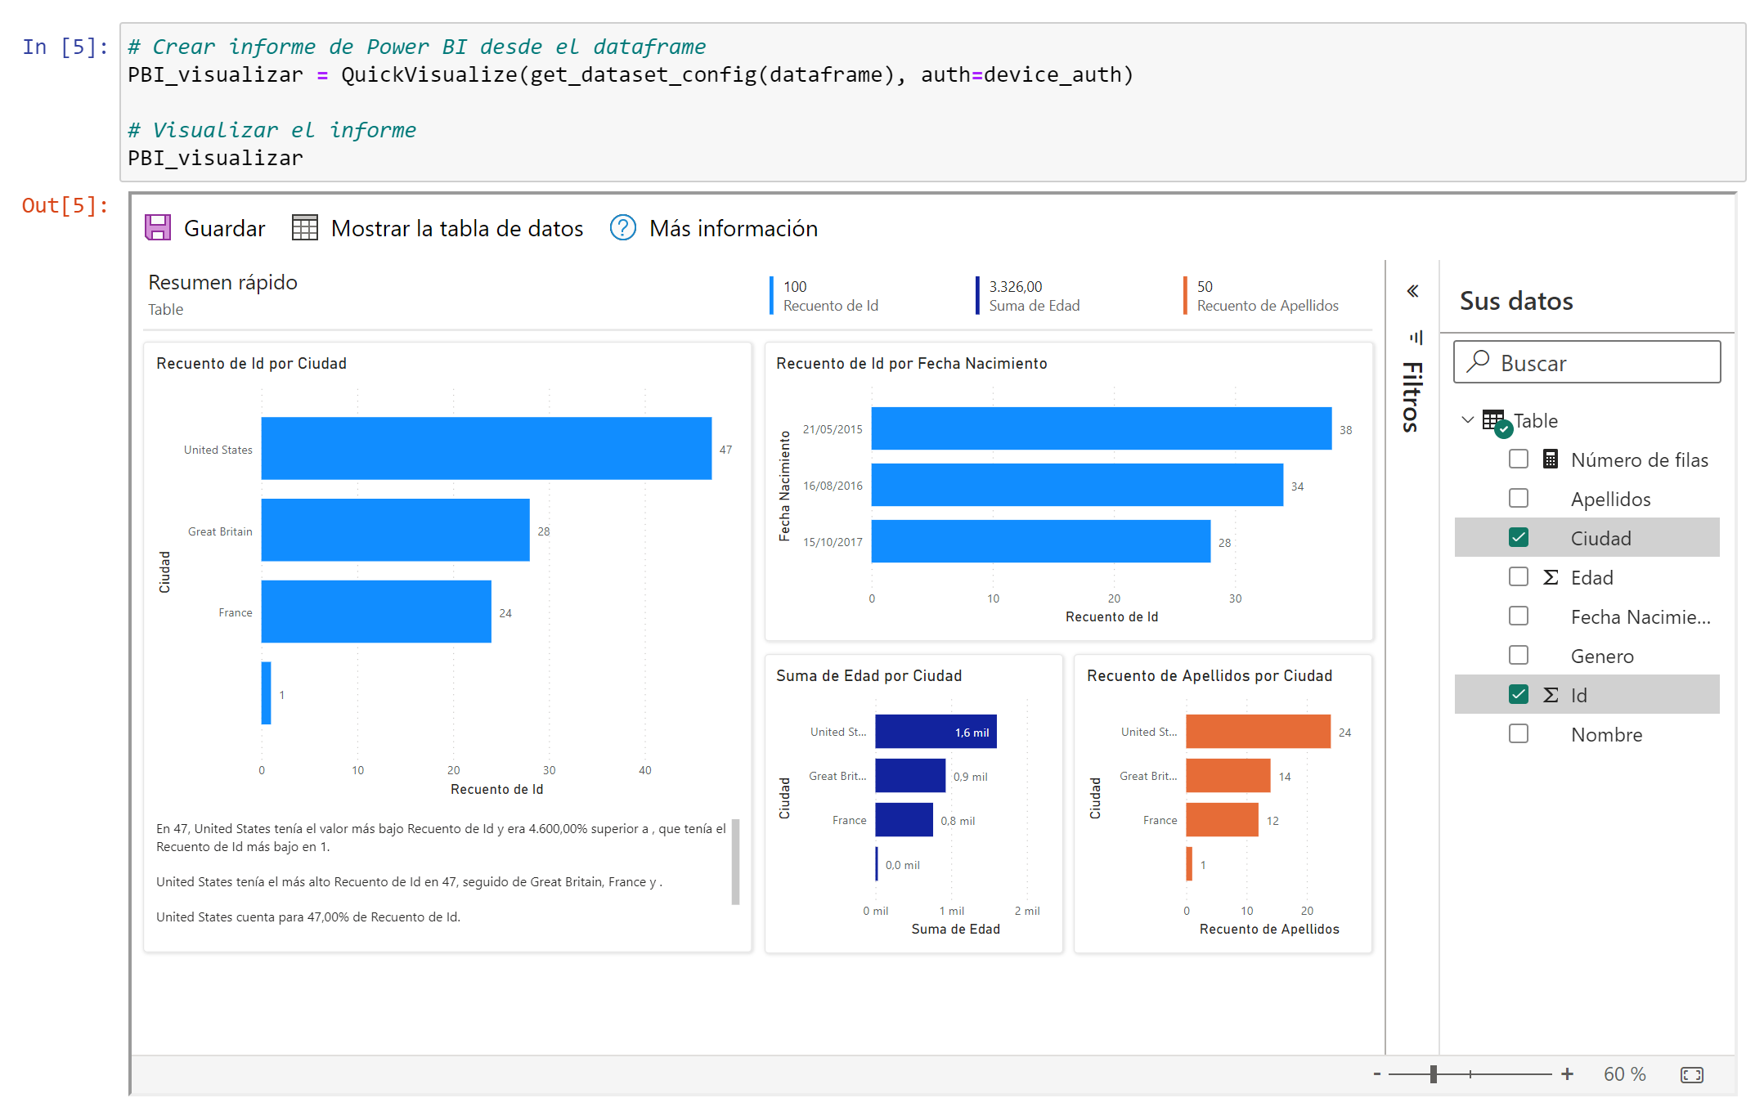Click the Más información question mark icon
The width and height of the screenshot is (1755, 1098).
[623, 227]
